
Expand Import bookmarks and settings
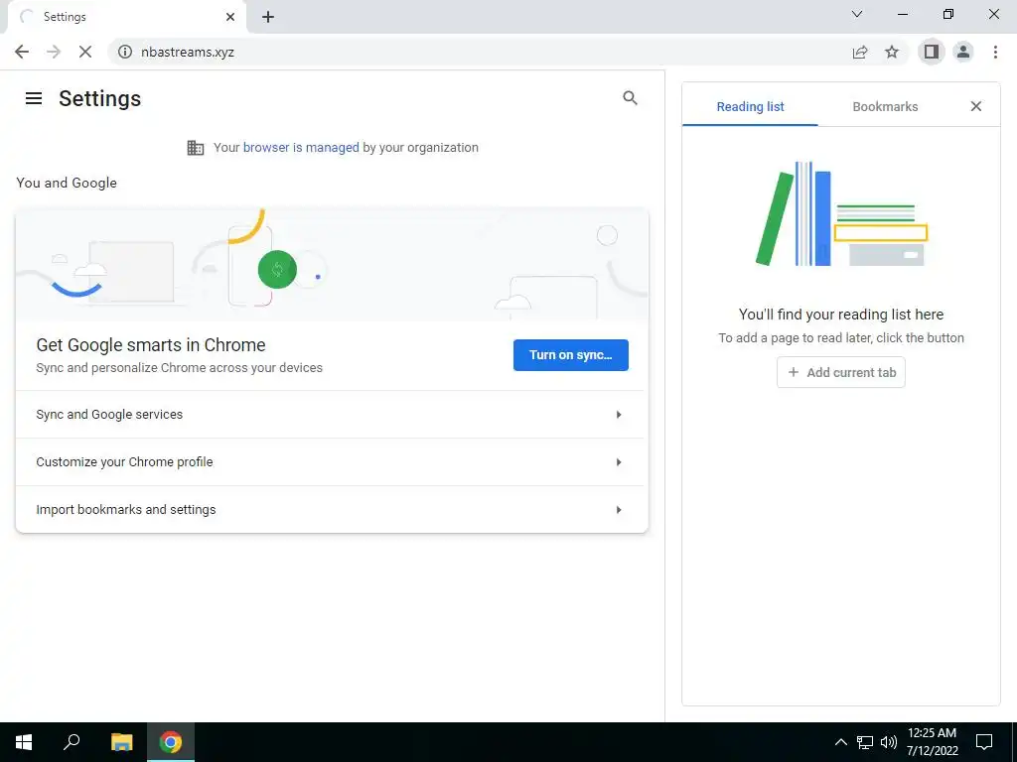click(332, 509)
